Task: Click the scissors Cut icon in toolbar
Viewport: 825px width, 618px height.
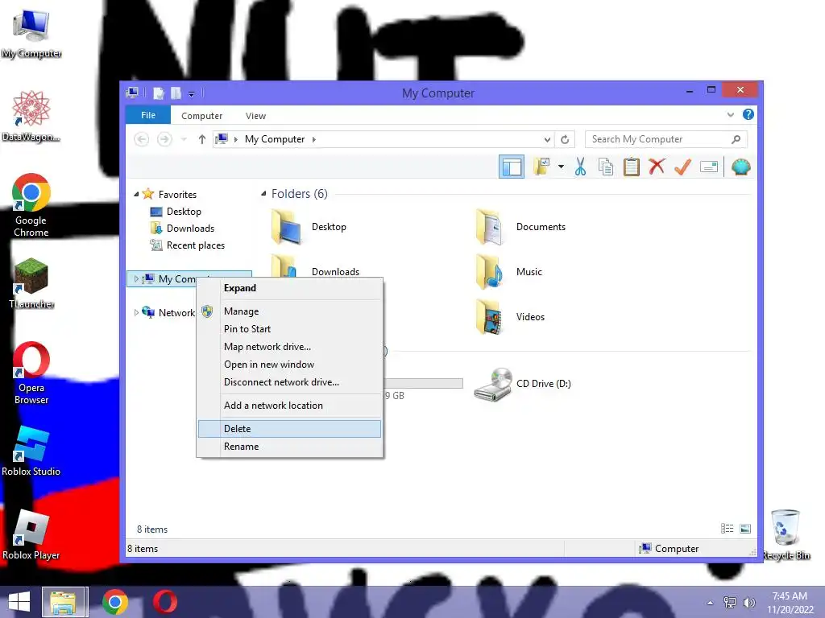Action: [580, 167]
